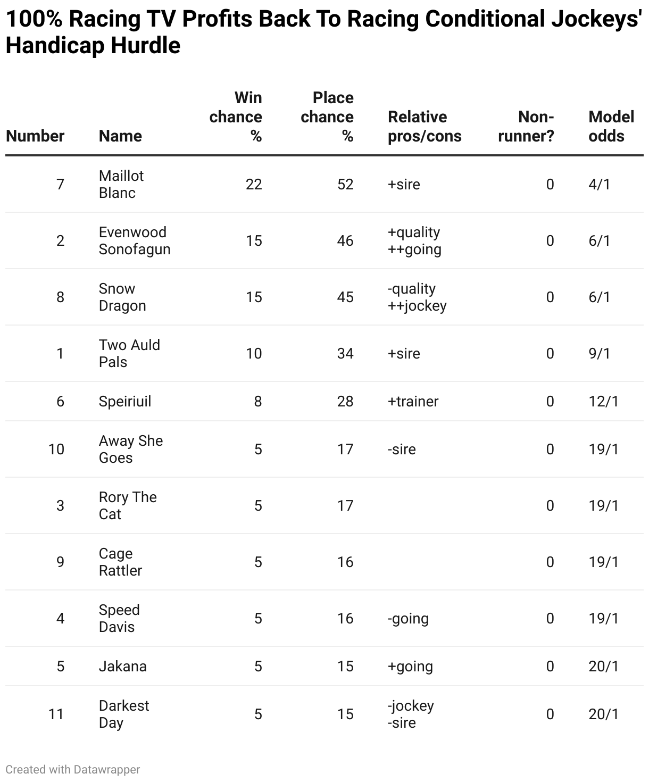Screen dimensions: 649x782
Task: Select the Win chance % column header
Action: point(236,117)
